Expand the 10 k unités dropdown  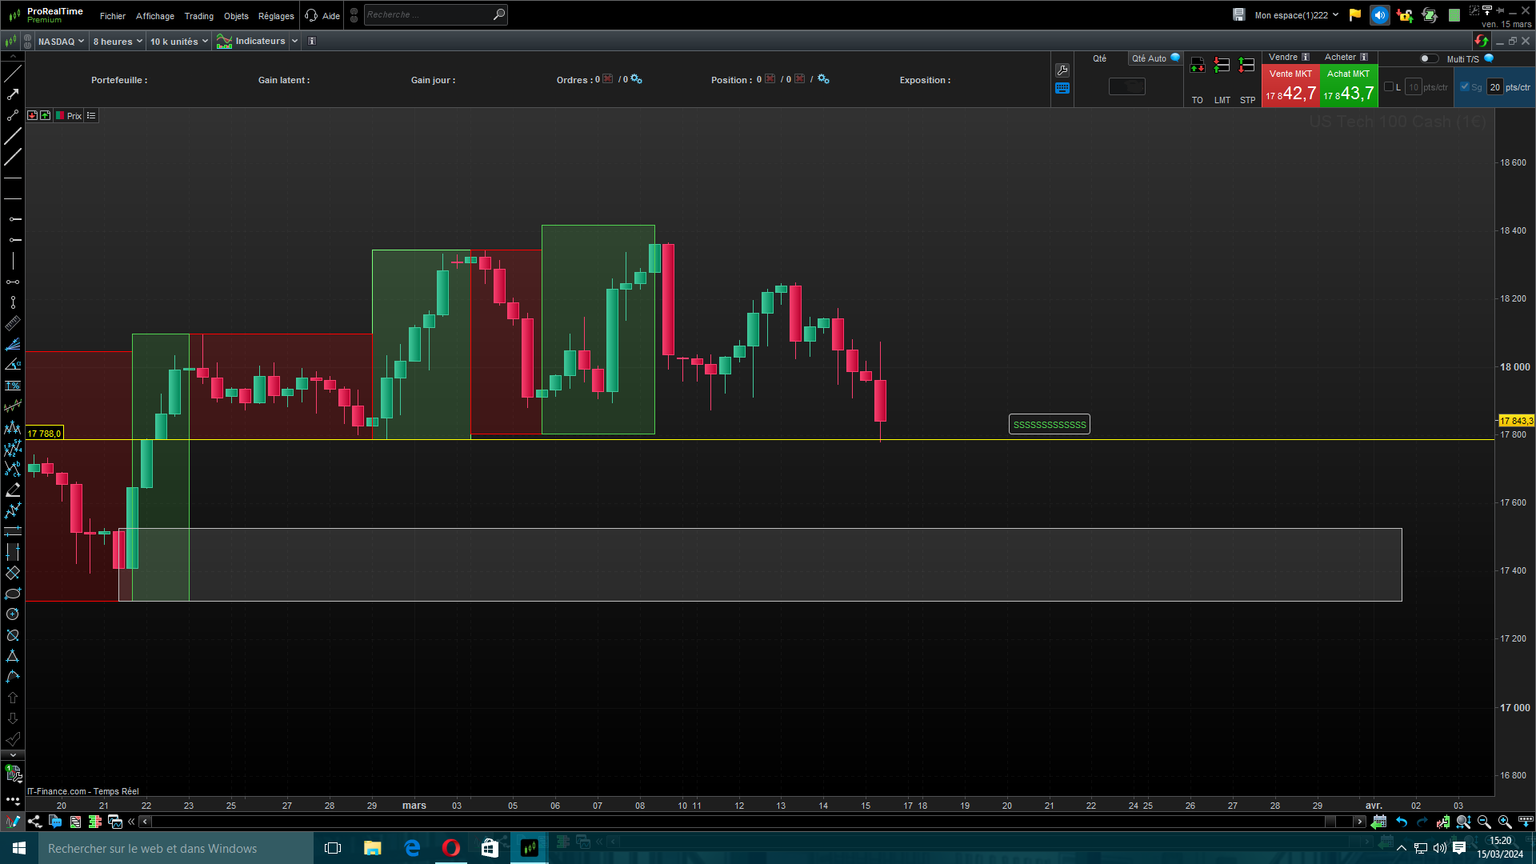[178, 42]
